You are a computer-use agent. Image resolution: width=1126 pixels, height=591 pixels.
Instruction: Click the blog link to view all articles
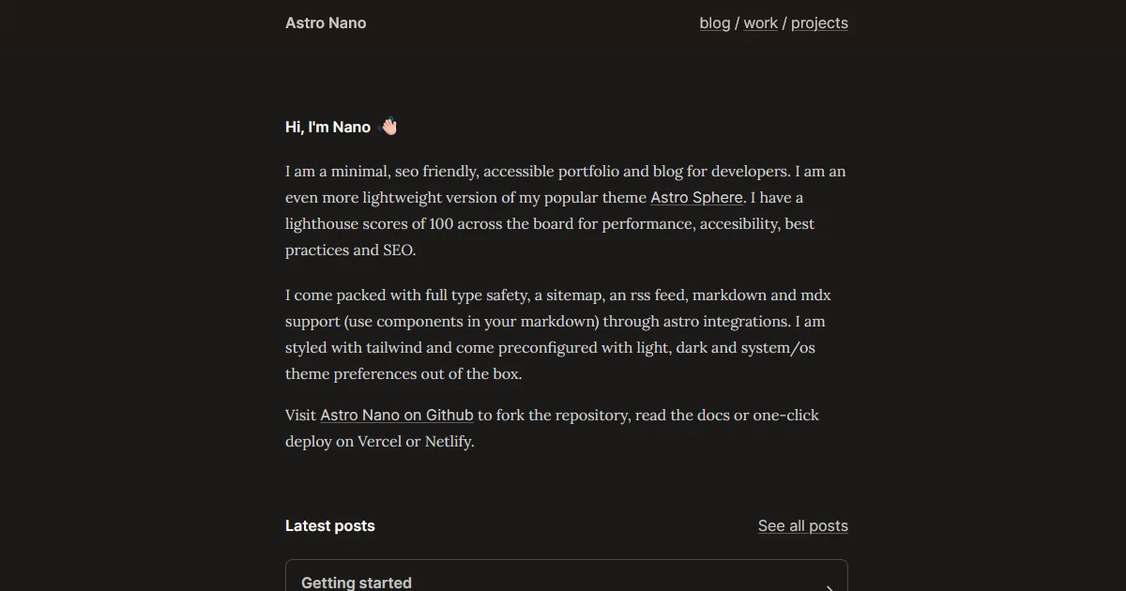[x=714, y=23]
